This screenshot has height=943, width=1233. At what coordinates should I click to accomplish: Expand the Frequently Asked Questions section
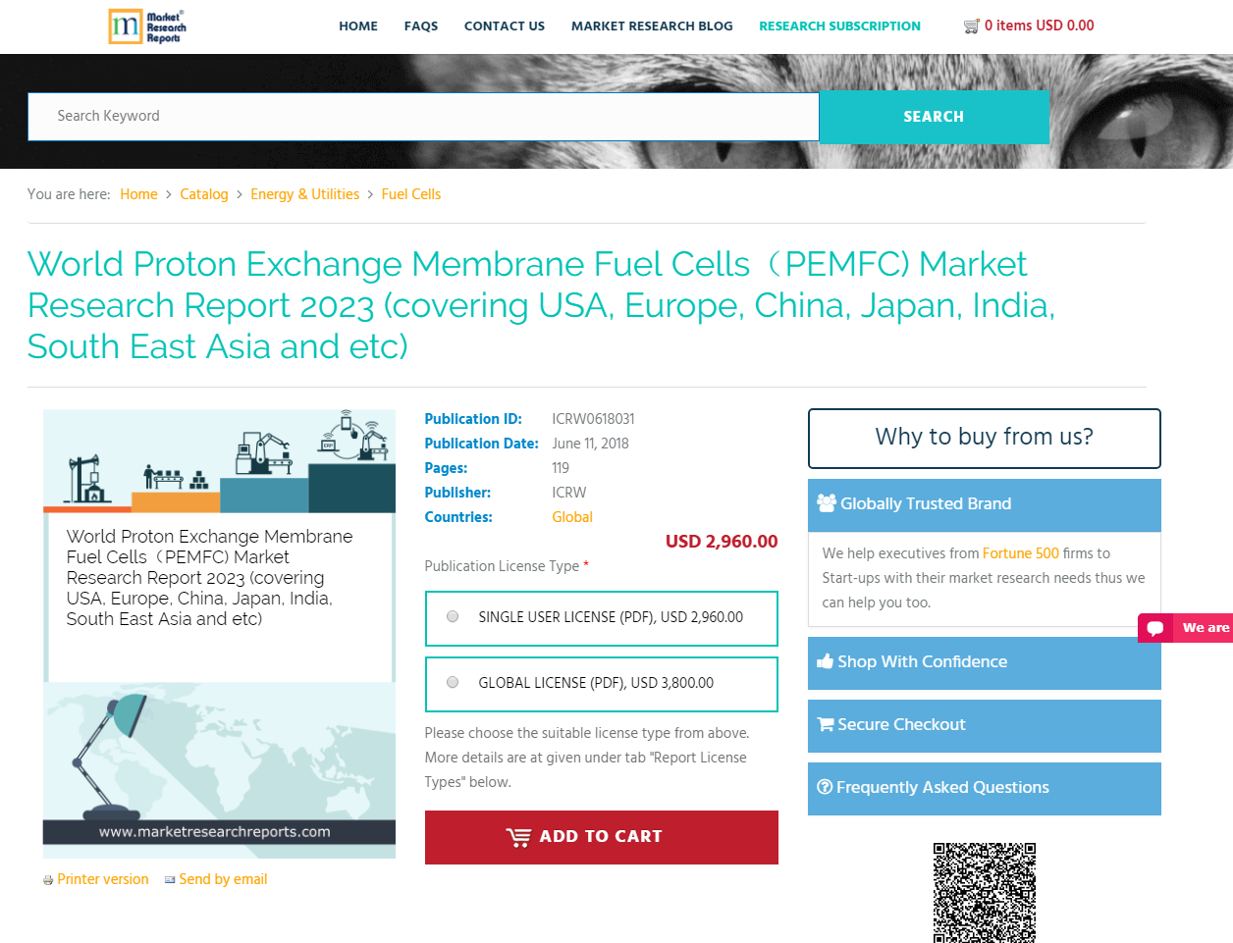pyautogui.click(x=985, y=788)
